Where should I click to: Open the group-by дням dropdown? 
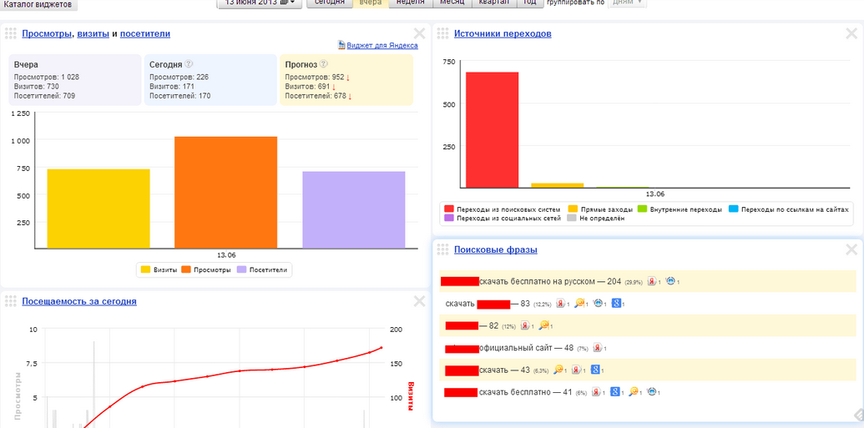tap(627, 3)
